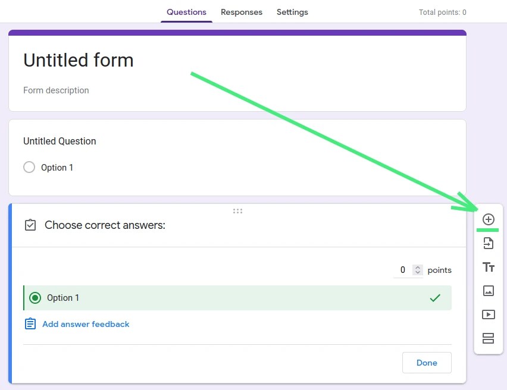Switch to the Responses tab

tap(242, 12)
